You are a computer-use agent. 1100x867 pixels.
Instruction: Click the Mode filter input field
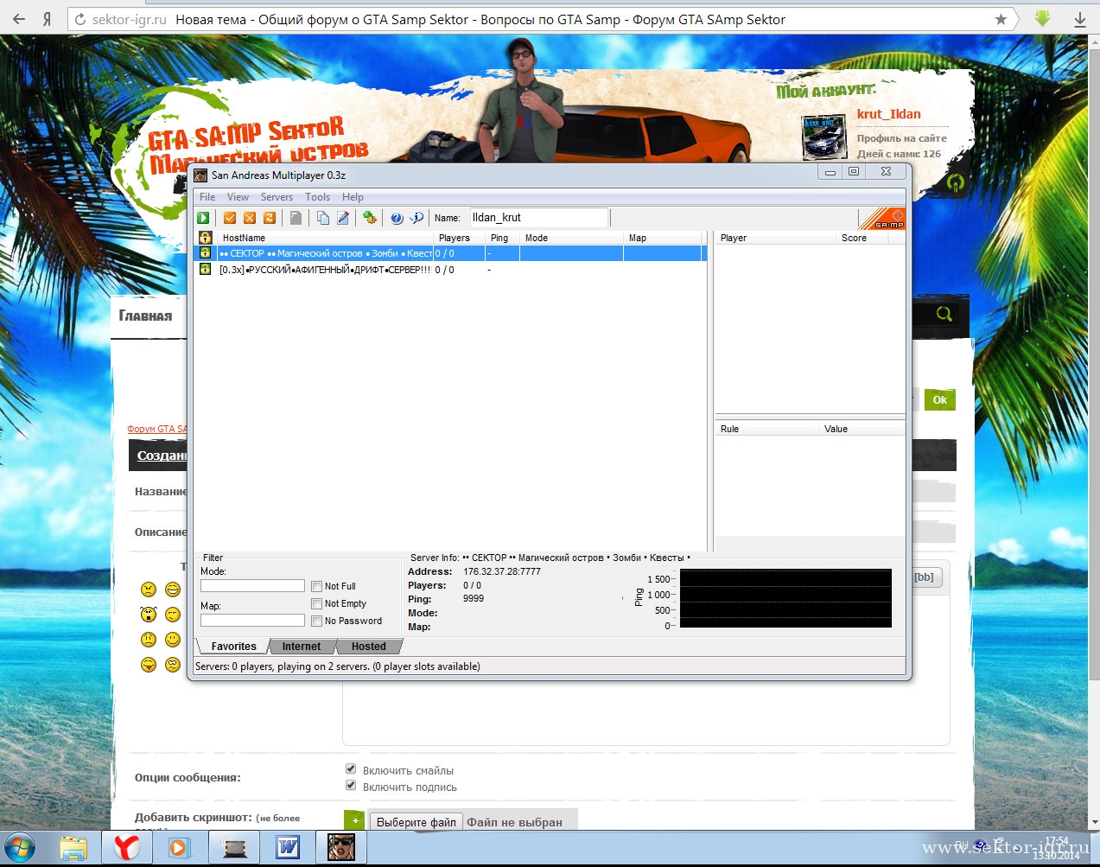pos(252,586)
